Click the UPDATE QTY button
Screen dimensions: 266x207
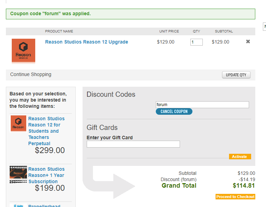tap(236, 75)
